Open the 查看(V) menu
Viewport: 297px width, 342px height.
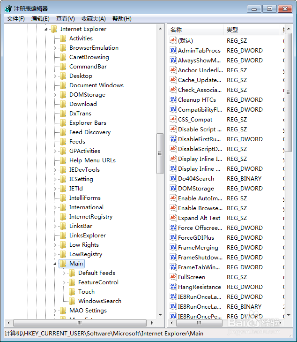65,19
